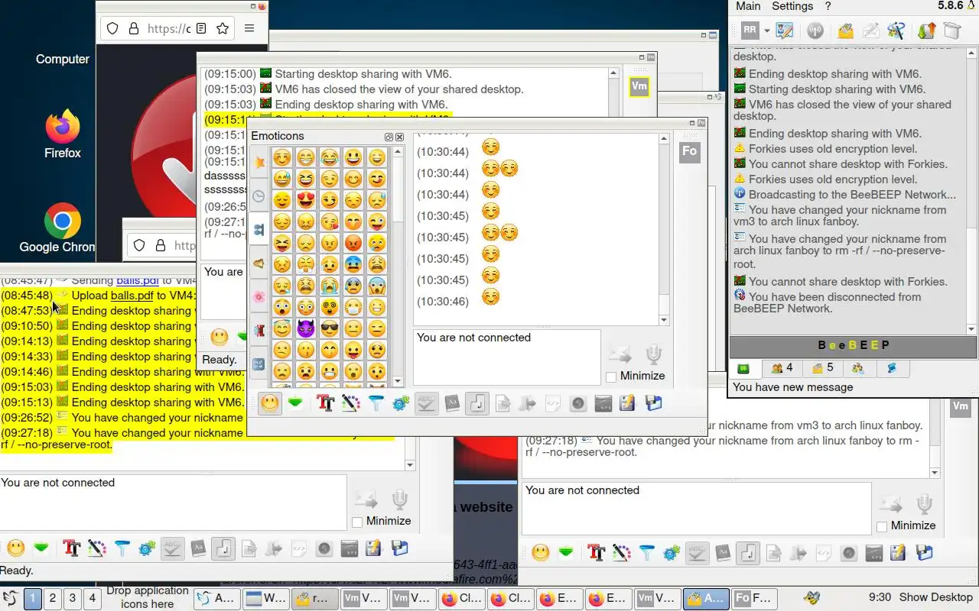Image resolution: width=979 pixels, height=611 pixels.
Task: Undock the Emoticons panel with float button
Action: pyautogui.click(x=389, y=137)
